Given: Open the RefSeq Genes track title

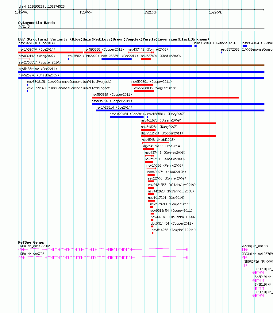Looking at the screenshot, I should pos(31,242).
